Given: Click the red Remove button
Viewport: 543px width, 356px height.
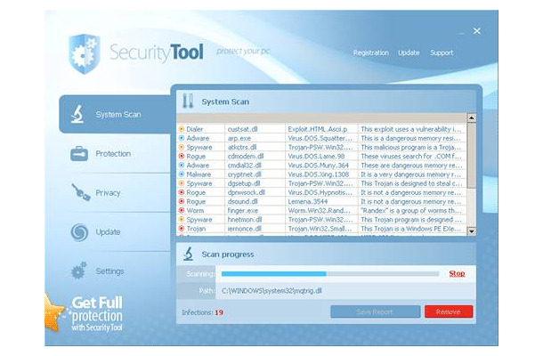Looking at the screenshot, I should [449, 311].
